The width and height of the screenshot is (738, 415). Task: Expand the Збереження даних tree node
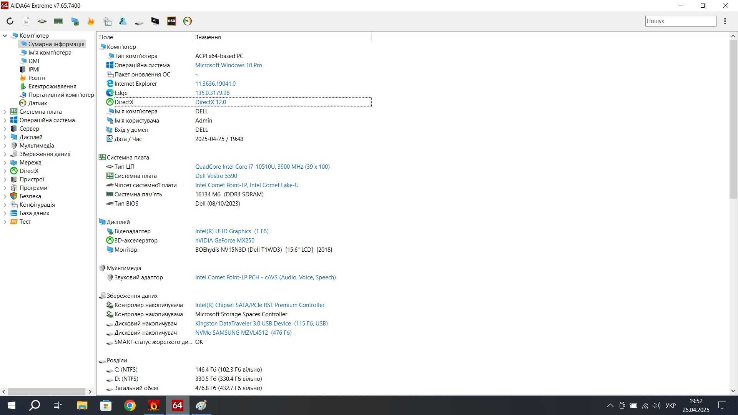click(x=5, y=154)
